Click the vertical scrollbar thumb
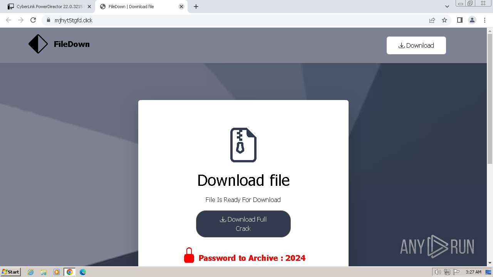 [x=490, y=99]
